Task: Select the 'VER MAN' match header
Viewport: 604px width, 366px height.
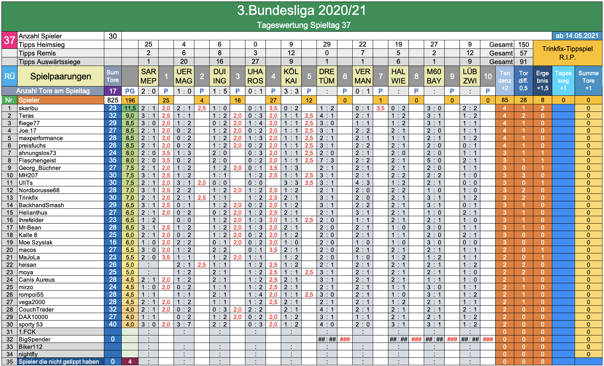Action: click(x=363, y=76)
